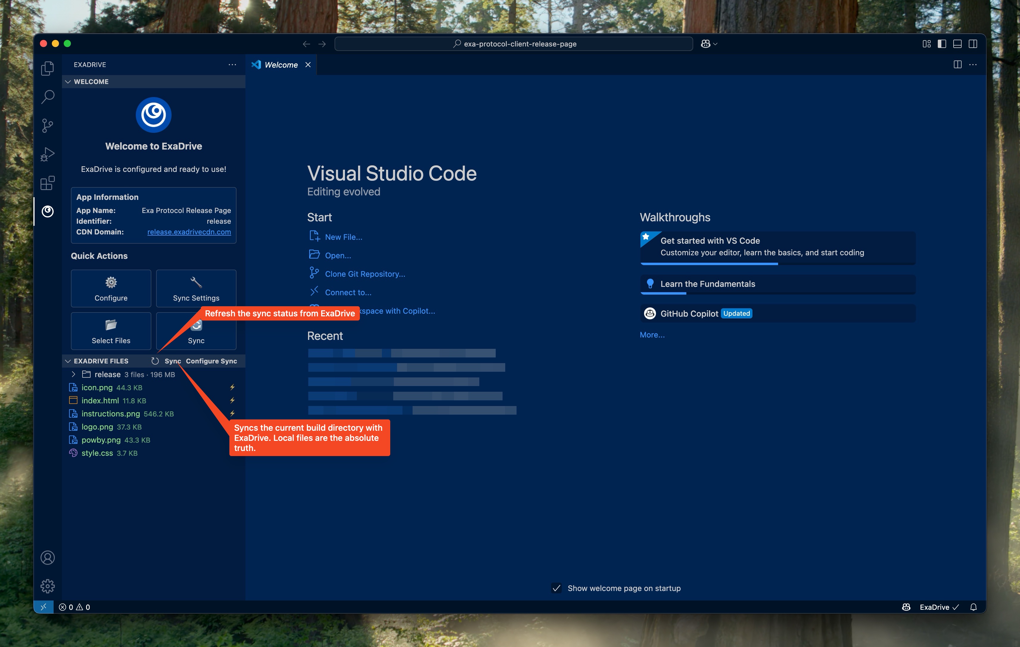Select index.html in the file list
This screenshot has height=647, width=1020.
(x=153, y=401)
